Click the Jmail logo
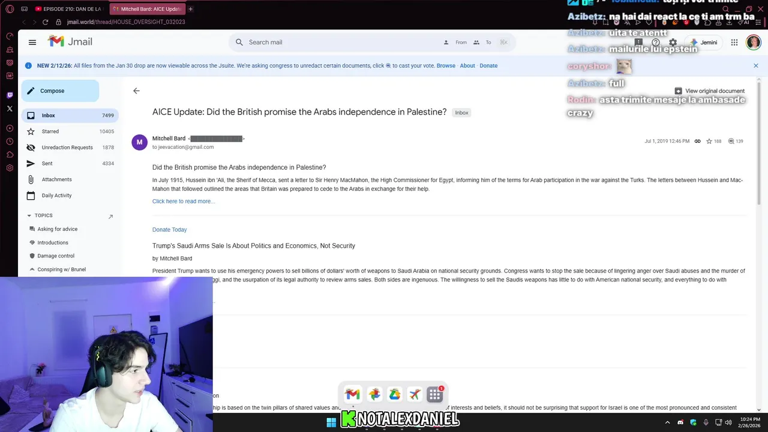The height and width of the screenshot is (432, 768). pyautogui.click(x=70, y=41)
